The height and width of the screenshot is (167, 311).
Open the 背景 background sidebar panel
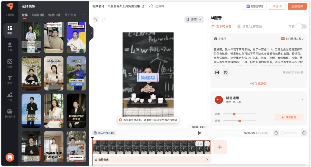[x=10, y=64]
